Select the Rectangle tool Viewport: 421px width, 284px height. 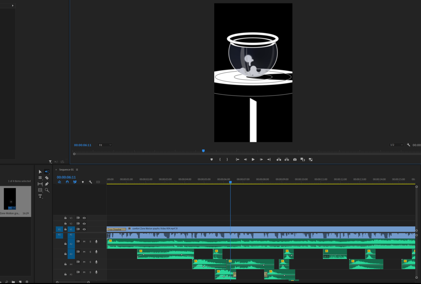(40, 190)
